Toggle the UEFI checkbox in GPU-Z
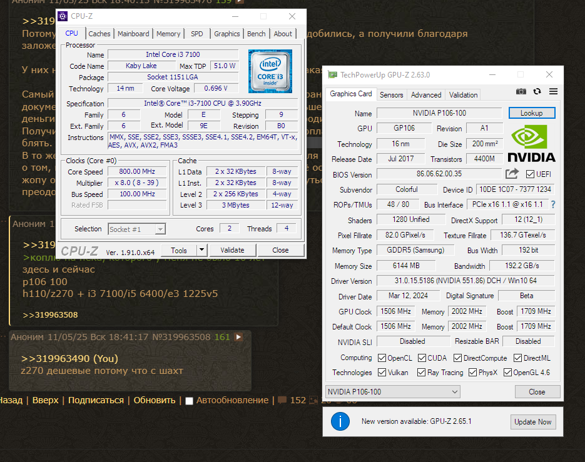The image size is (585, 462). tap(530, 174)
